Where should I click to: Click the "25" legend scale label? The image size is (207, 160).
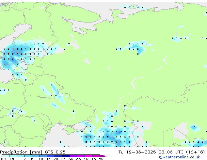point(63,159)
